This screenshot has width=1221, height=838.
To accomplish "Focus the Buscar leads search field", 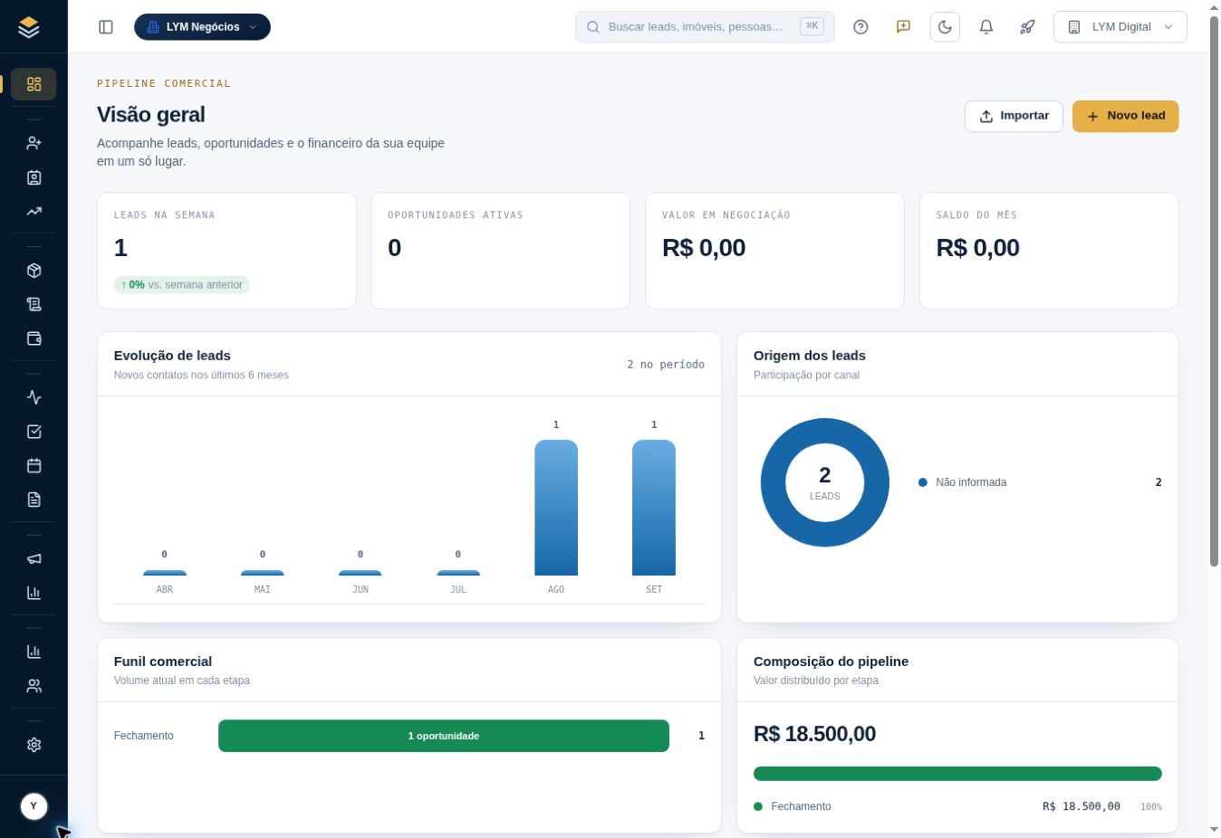I will point(705,27).
